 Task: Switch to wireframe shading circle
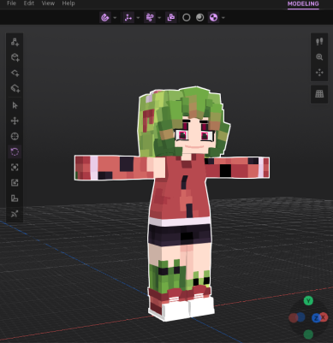(187, 18)
